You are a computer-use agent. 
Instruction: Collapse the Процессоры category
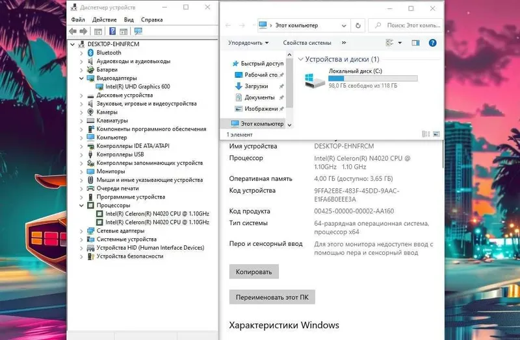pyautogui.click(x=81, y=205)
